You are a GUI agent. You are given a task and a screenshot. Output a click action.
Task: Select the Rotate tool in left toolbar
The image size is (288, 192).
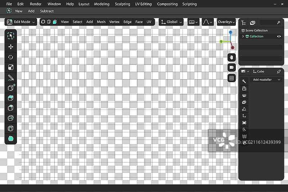tap(11, 57)
